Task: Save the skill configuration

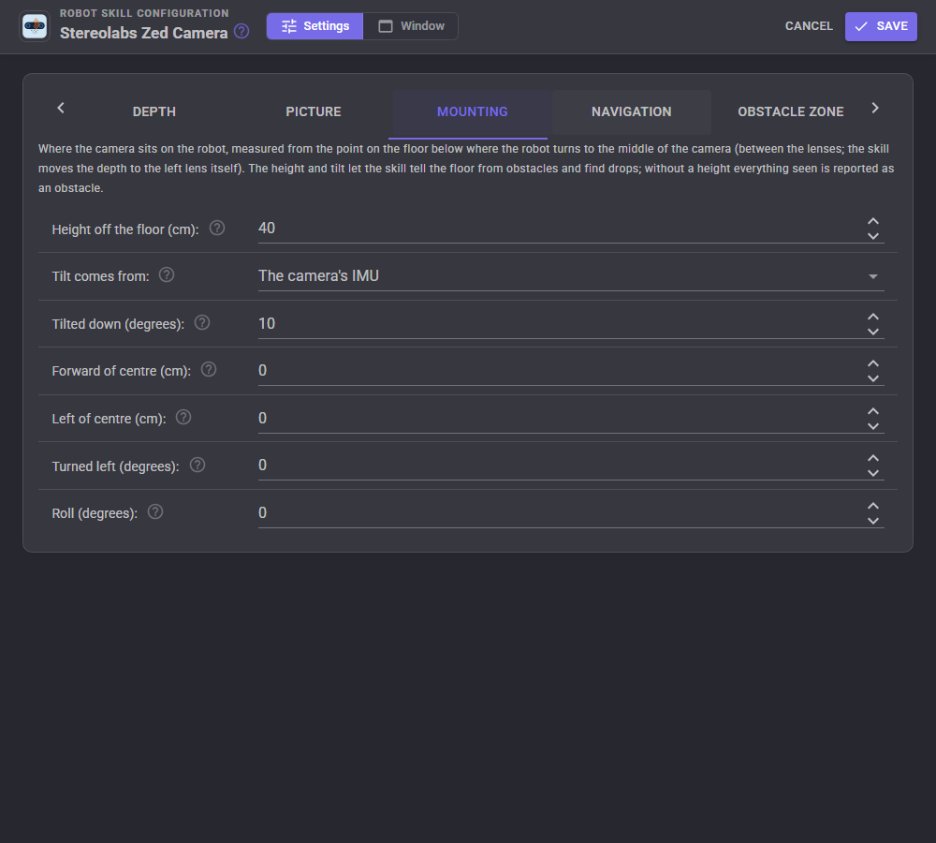Action: click(x=881, y=26)
